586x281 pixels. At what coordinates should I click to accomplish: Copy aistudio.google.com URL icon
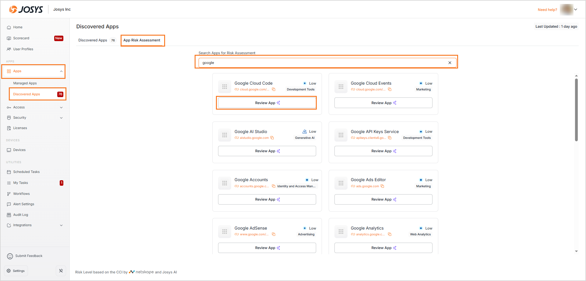(x=272, y=138)
